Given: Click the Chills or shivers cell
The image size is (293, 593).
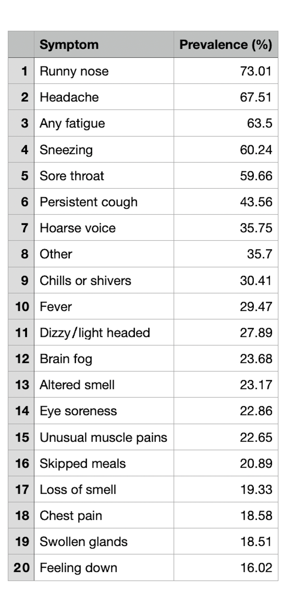Looking at the screenshot, I should 86,281.
